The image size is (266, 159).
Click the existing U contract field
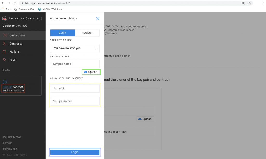(129, 132)
